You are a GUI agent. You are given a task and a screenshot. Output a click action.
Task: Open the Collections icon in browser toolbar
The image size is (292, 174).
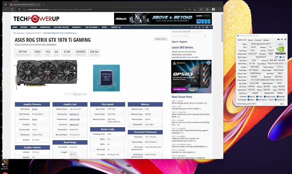pos(207,9)
